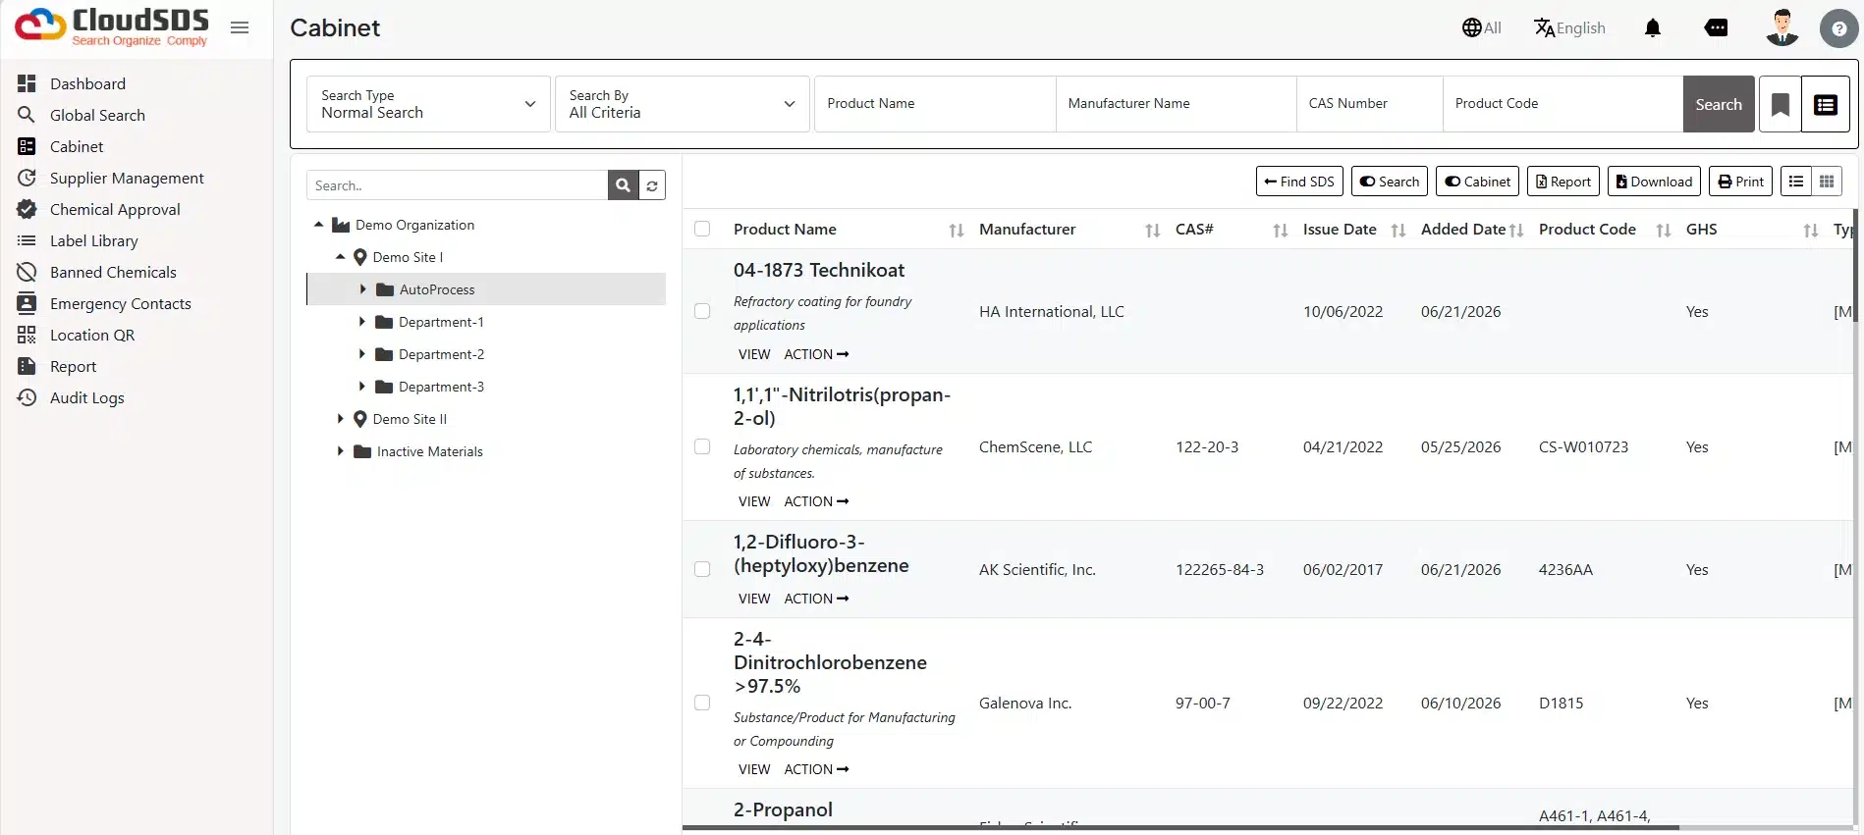
Task: Sort by Manufacturer column arrows
Action: pos(1153,231)
